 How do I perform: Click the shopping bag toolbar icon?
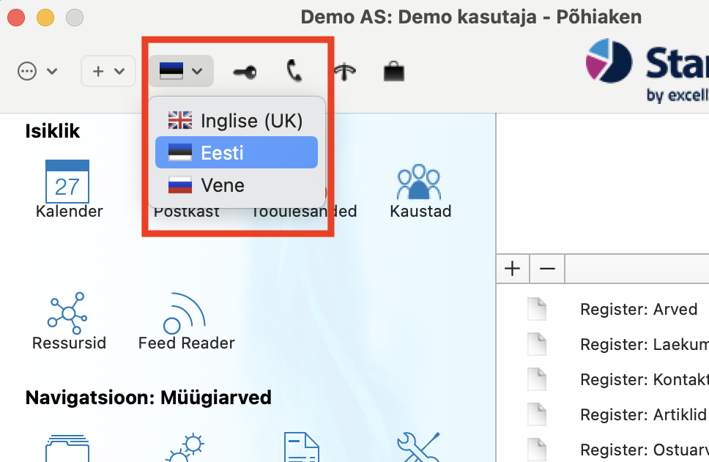point(394,71)
